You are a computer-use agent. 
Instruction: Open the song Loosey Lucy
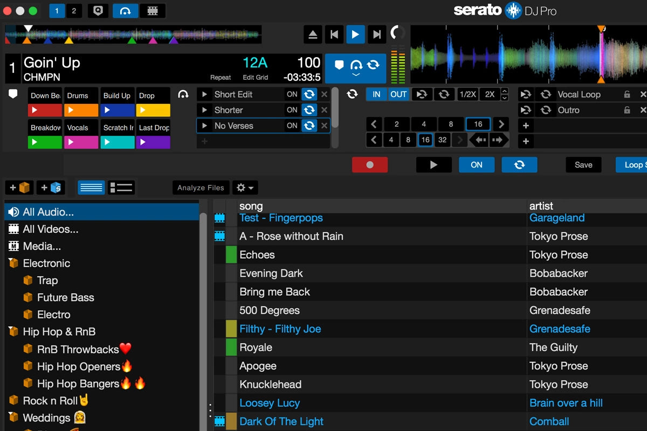tap(270, 402)
